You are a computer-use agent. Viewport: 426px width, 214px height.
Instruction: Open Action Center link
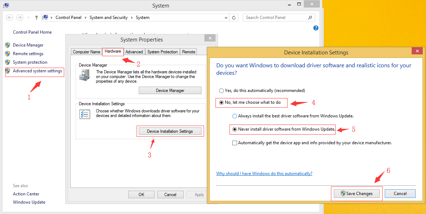tap(26, 194)
